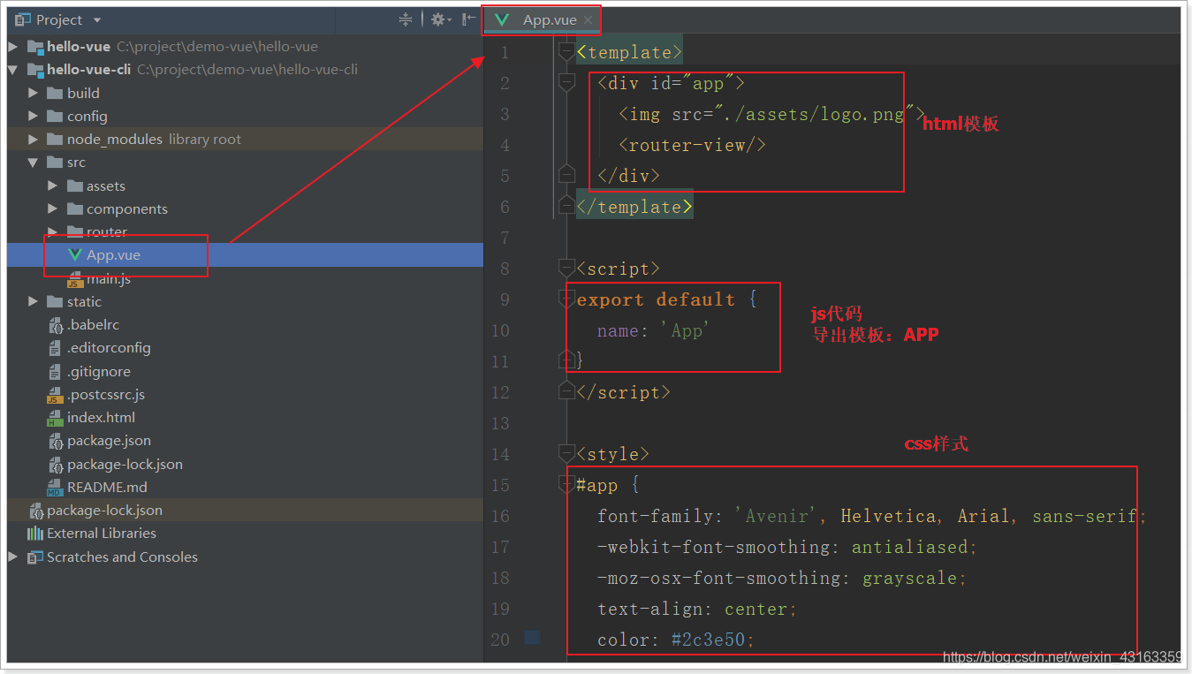This screenshot has height=674, width=1192.
Task: Hide the Project tool window
Action: 468,19
